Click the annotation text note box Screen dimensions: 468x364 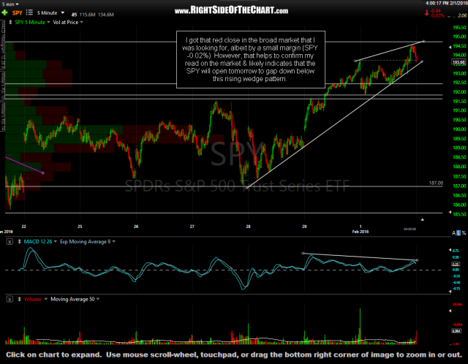coord(251,59)
